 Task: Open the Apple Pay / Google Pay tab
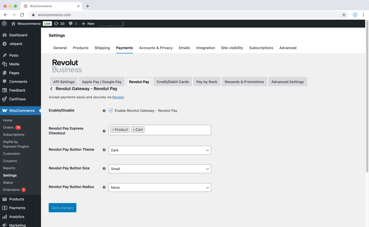(x=102, y=82)
